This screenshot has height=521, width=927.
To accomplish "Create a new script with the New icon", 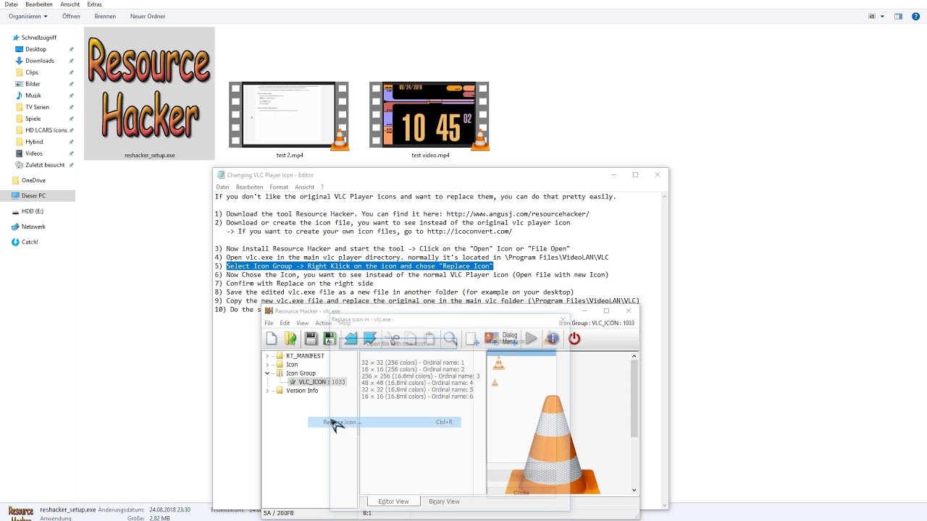I will [272, 339].
